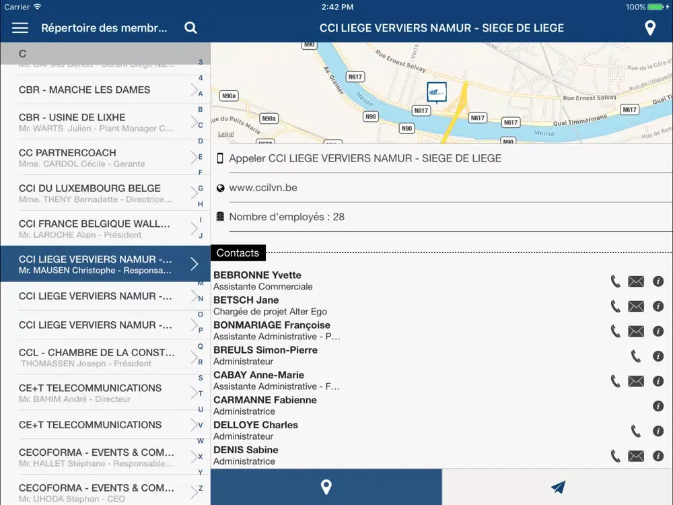The image size is (673, 505).
Task: Open the map Legal link
Action: (x=225, y=134)
